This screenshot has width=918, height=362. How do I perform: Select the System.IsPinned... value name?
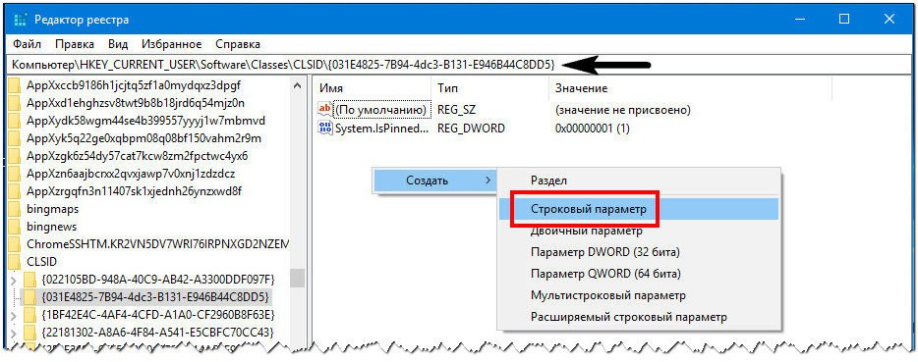(x=381, y=129)
